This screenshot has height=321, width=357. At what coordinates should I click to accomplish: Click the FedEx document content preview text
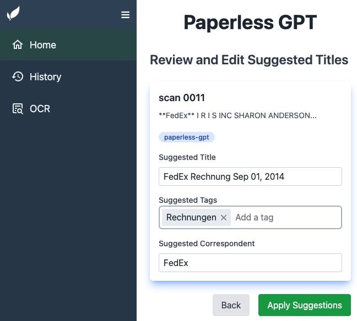(237, 116)
